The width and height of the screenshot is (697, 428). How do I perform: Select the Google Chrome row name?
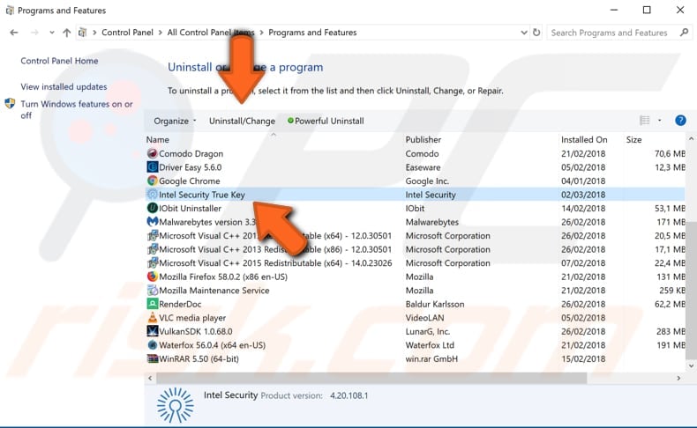[x=190, y=181]
